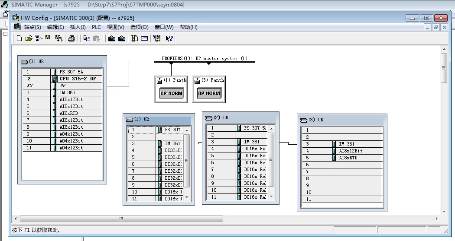Screen dimensions: 455x241
Task: Click scroll-down arrow in rack (2) list
Action: click(x=271, y=196)
